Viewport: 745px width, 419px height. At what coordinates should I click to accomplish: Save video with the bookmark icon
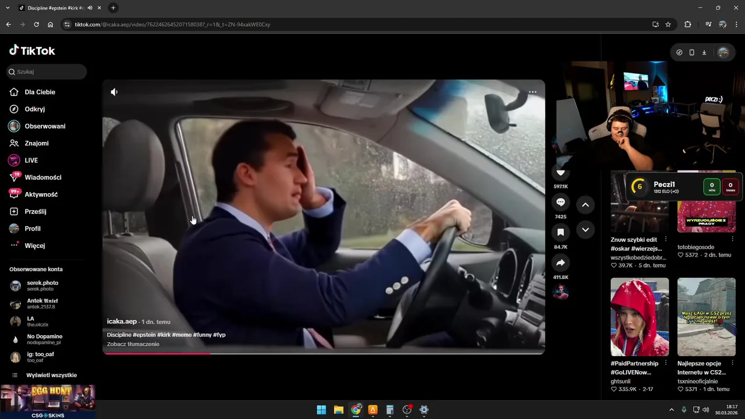[560, 232]
